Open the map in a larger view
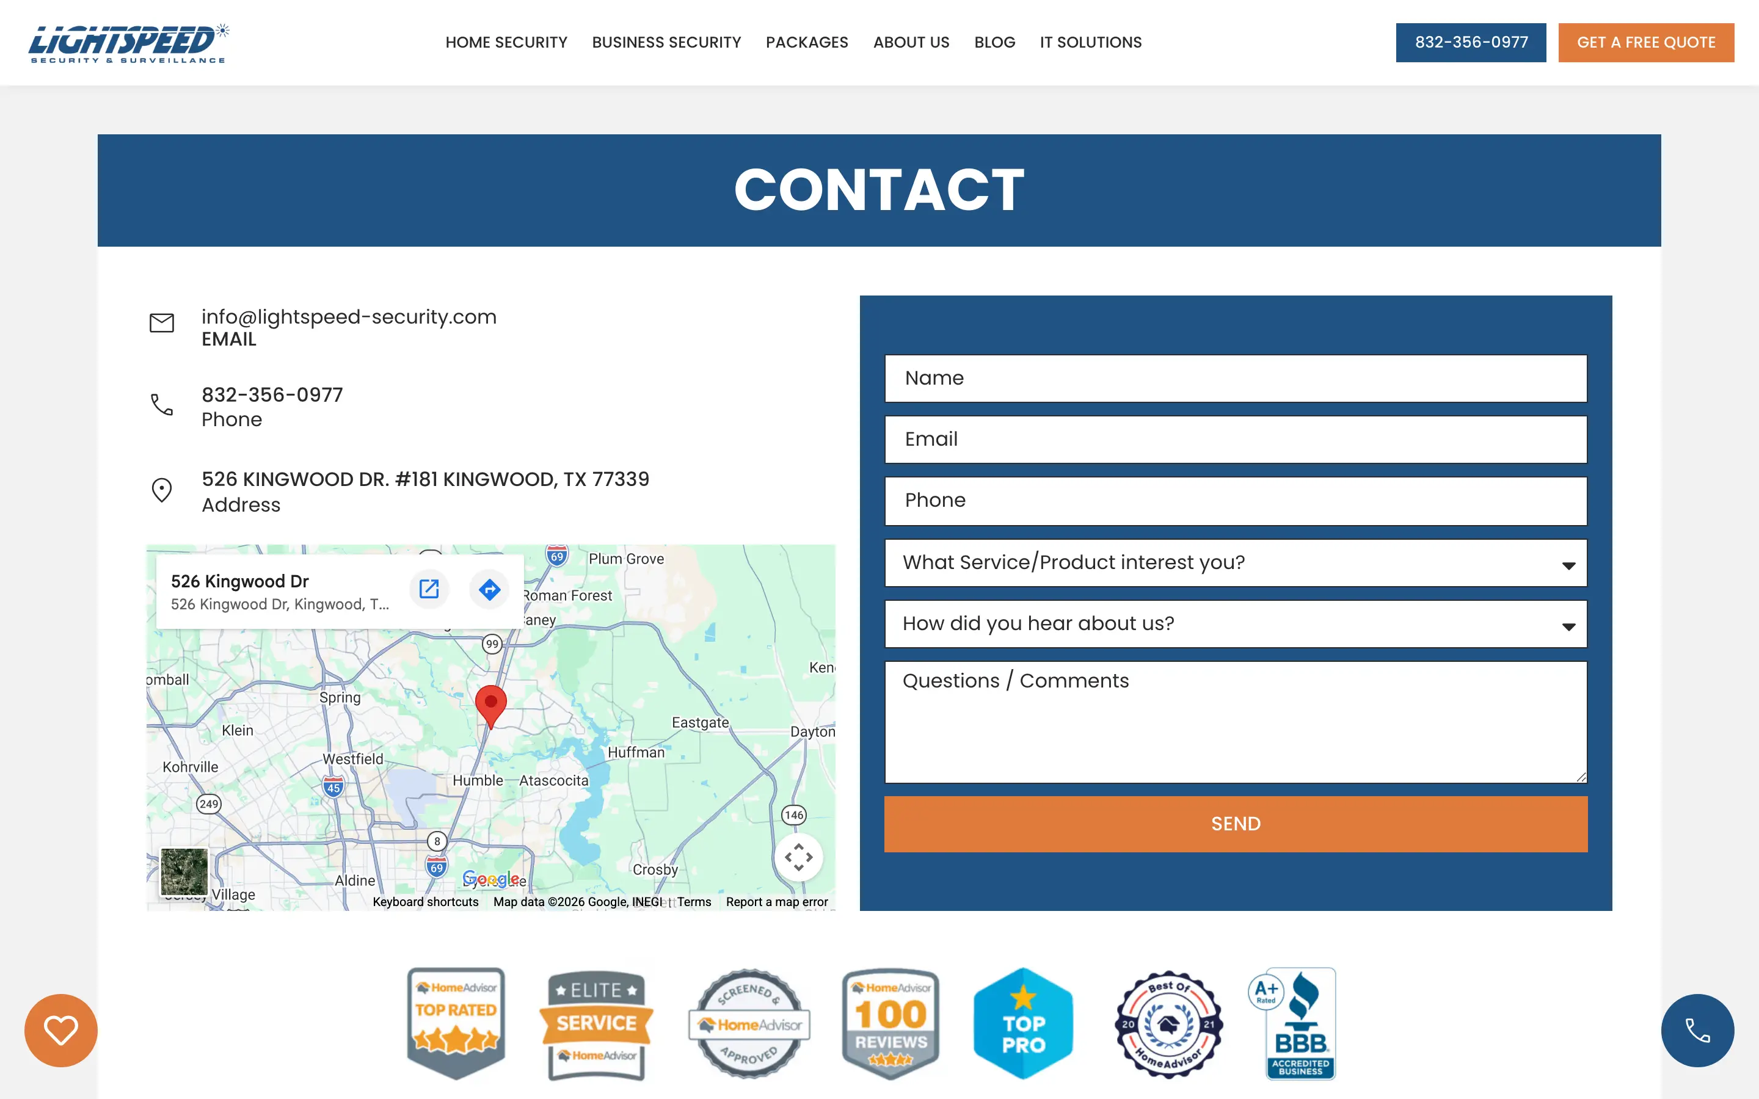1759x1099 pixels. (429, 589)
